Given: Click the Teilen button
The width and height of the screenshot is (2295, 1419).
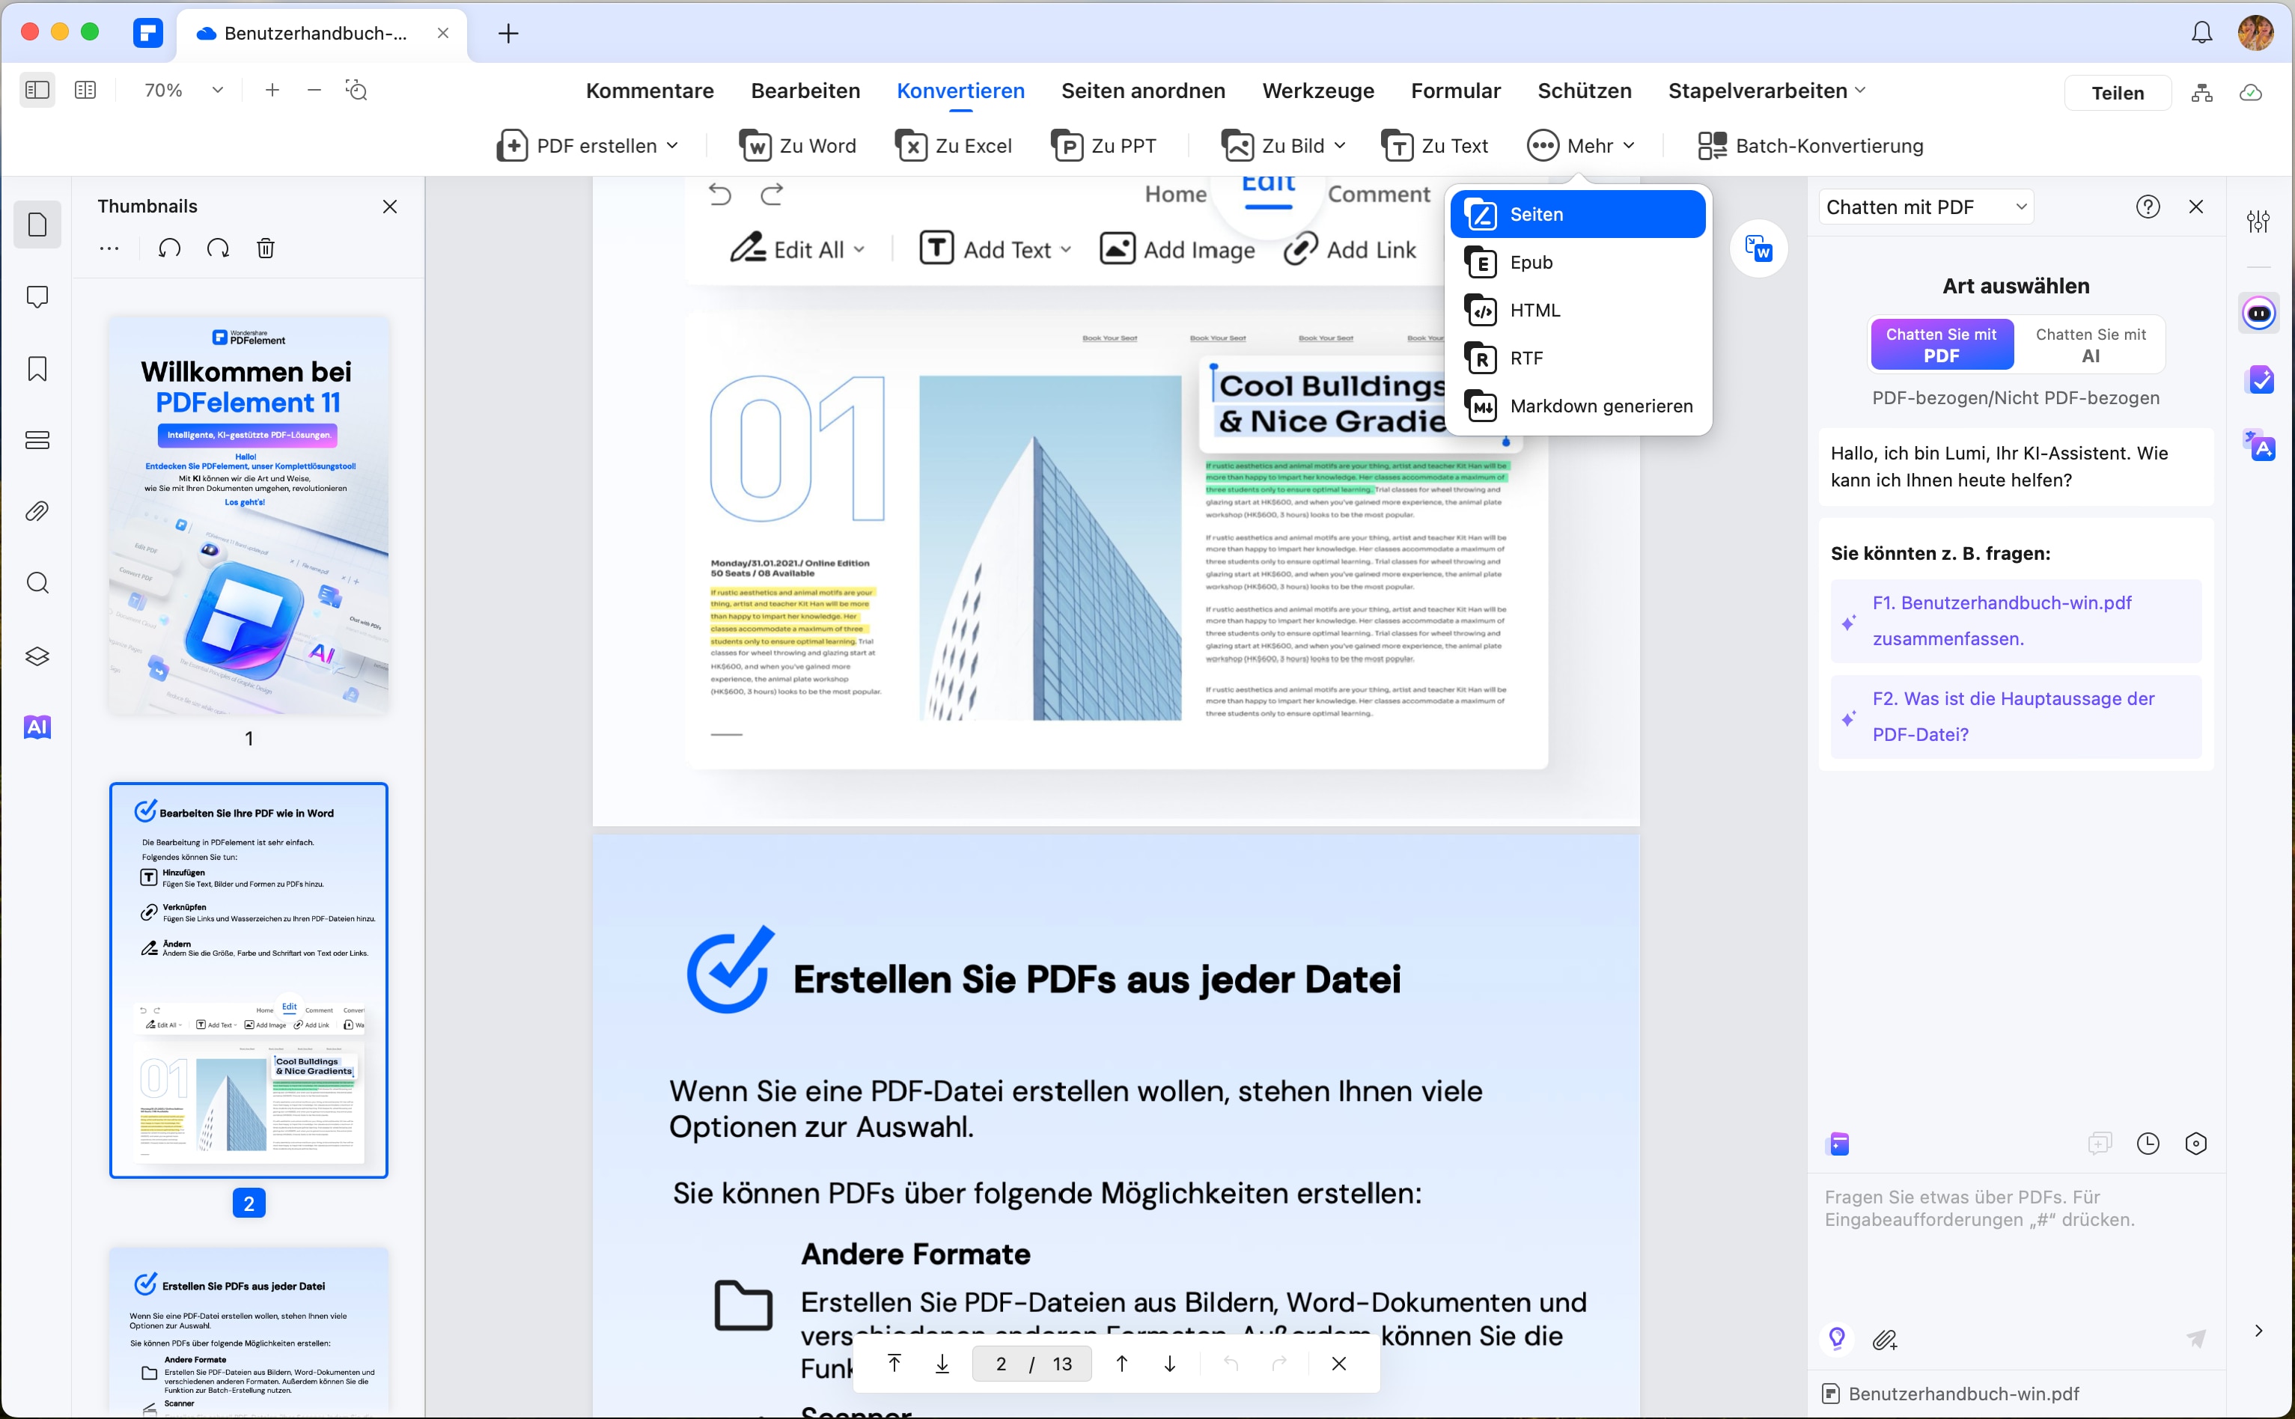Looking at the screenshot, I should [2118, 93].
